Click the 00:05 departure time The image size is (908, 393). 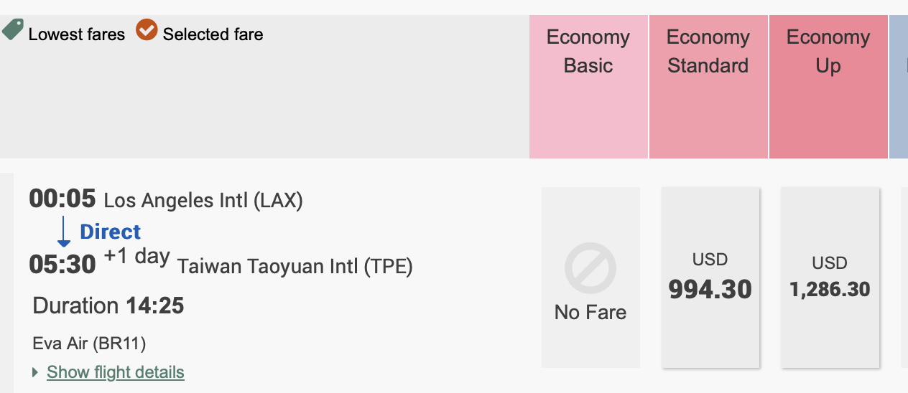[x=62, y=199]
